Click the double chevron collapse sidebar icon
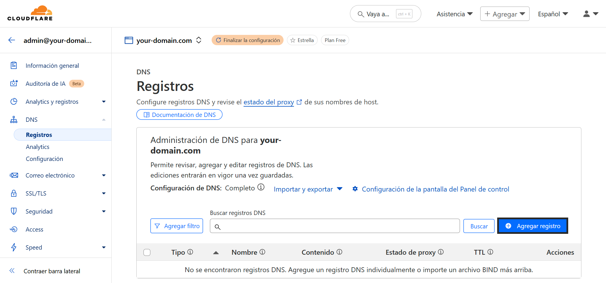This screenshot has height=283, width=606. 12,271
